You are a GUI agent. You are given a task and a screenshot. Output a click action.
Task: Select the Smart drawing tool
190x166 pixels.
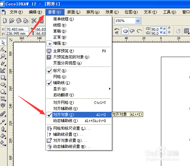point(3,70)
